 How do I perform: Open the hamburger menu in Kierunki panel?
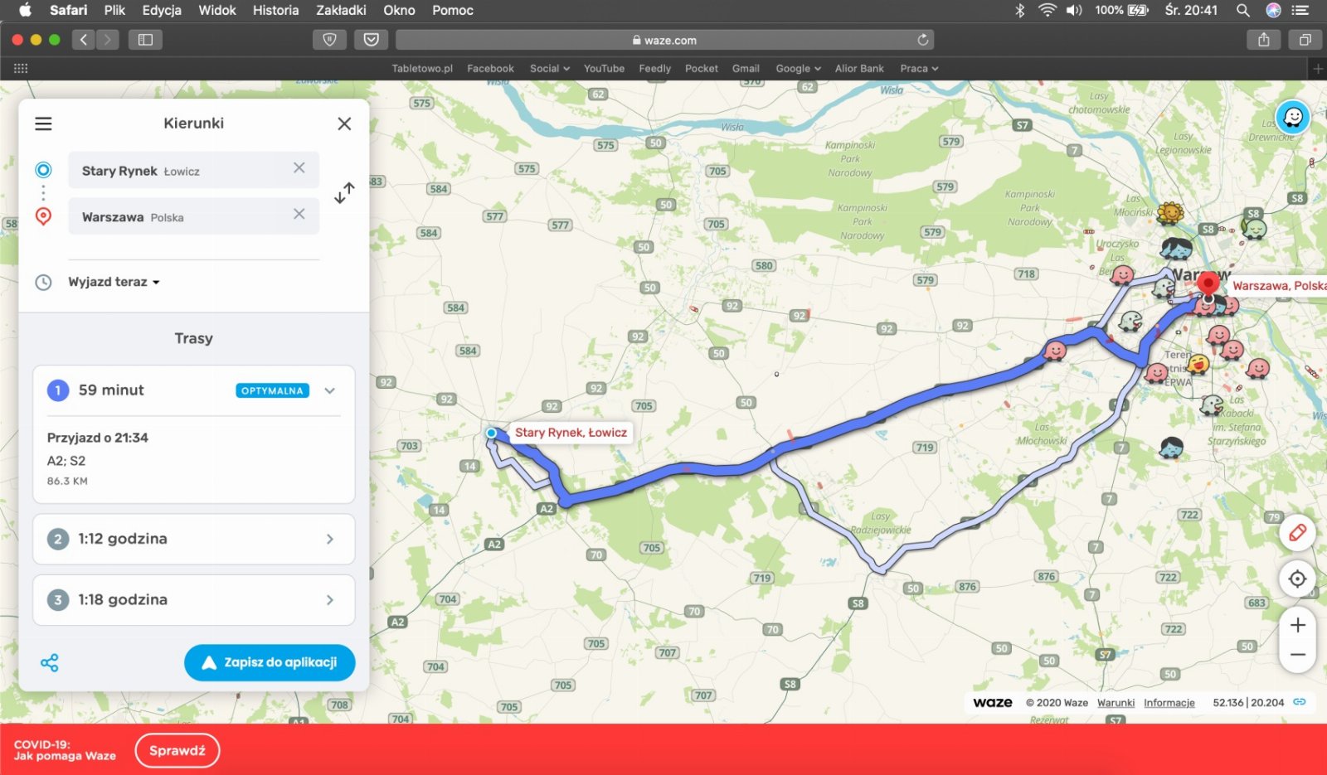(43, 124)
